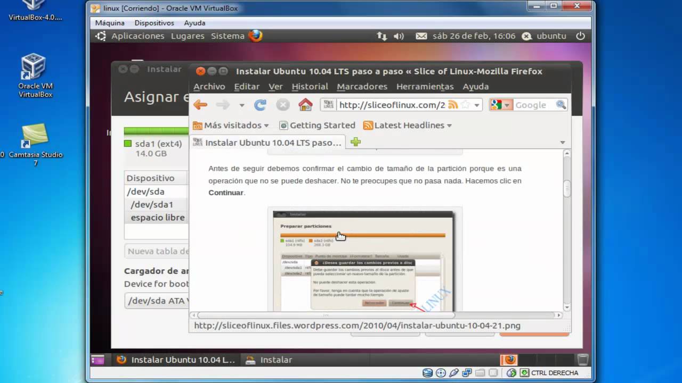Click the URL address field
The width and height of the screenshot is (682, 383).
click(x=391, y=105)
